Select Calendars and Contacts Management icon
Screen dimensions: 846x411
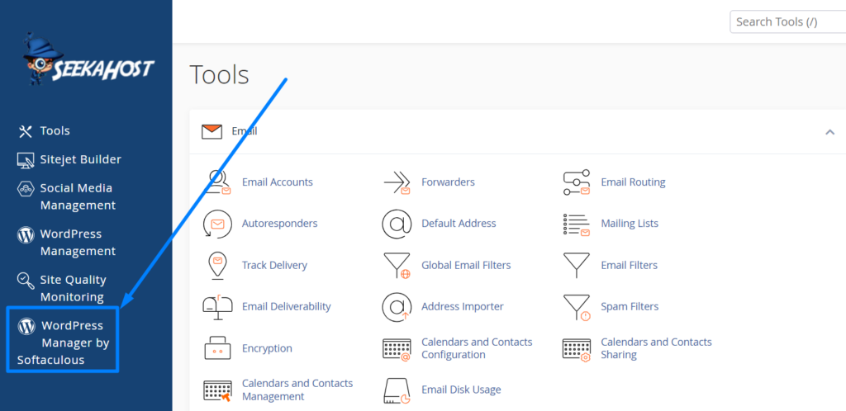[217, 390]
